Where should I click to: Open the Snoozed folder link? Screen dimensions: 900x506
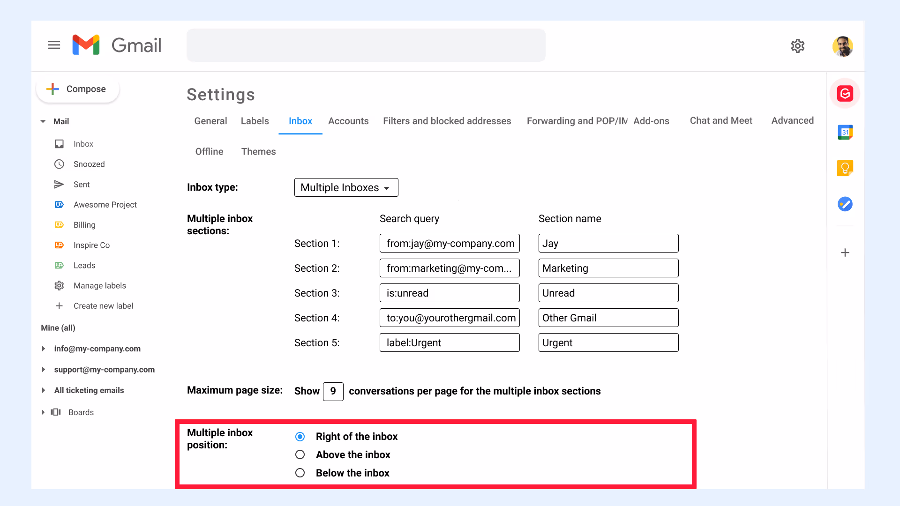(89, 164)
